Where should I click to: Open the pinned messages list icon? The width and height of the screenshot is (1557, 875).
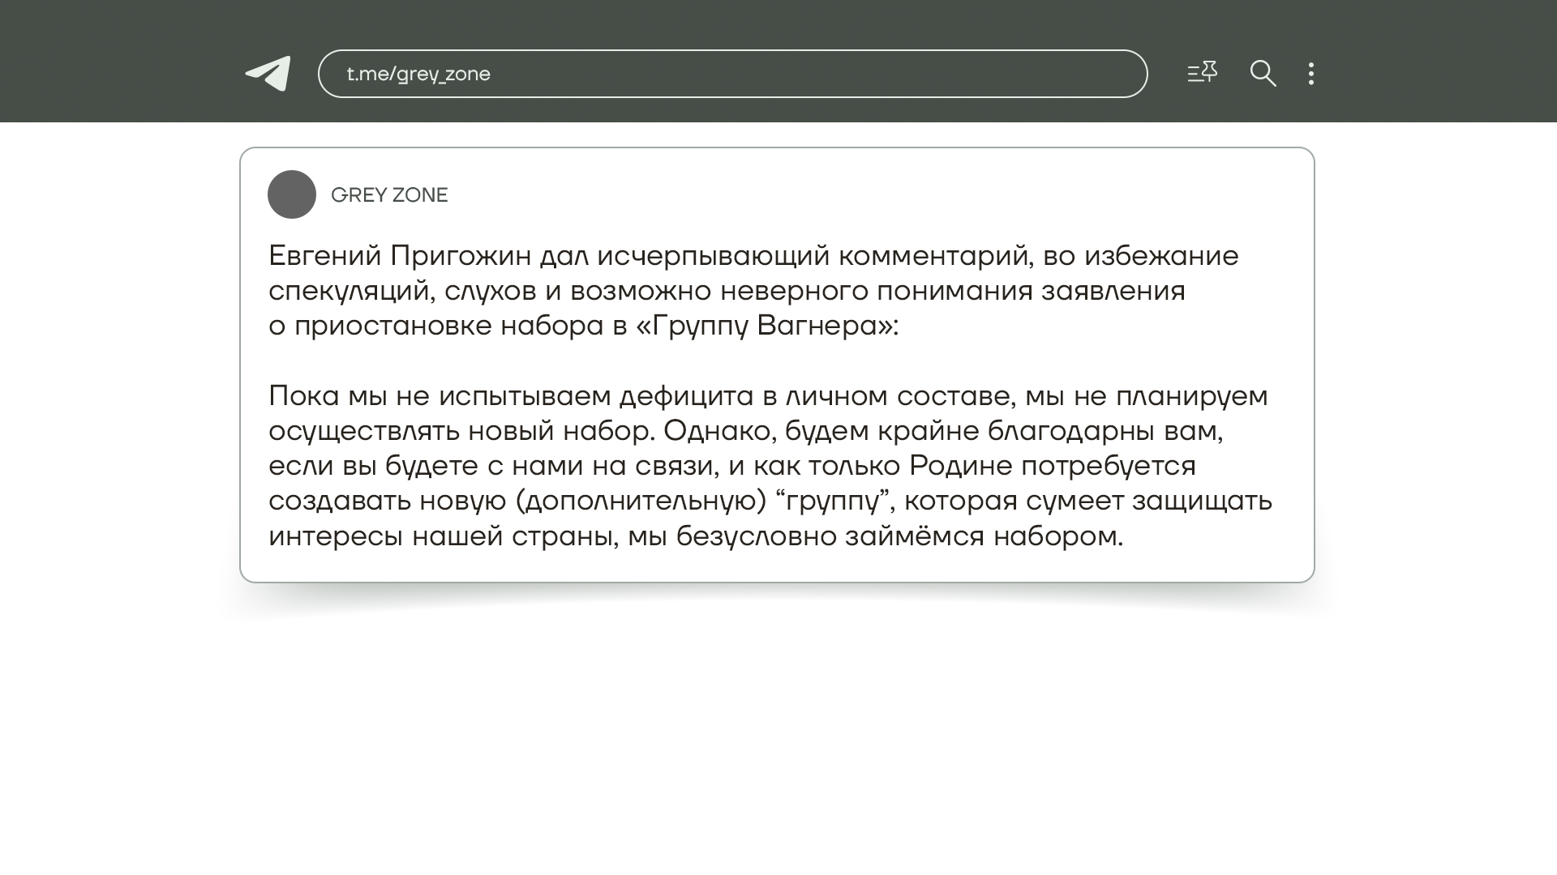[1202, 73]
